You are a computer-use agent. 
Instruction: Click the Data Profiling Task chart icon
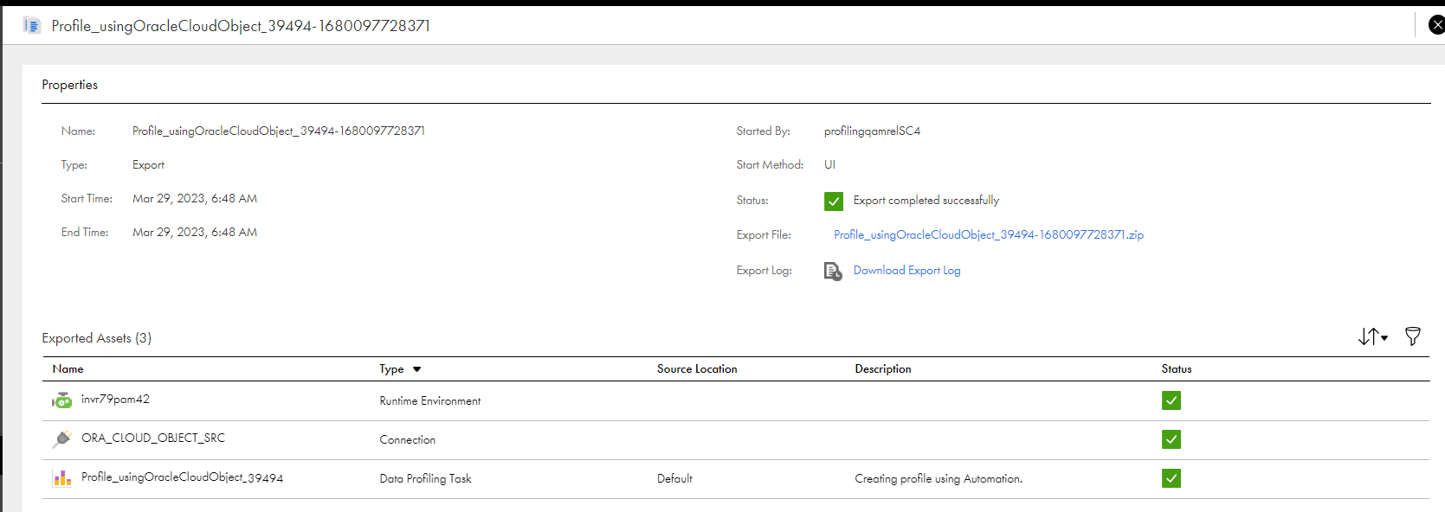click(x=61, y=478)
